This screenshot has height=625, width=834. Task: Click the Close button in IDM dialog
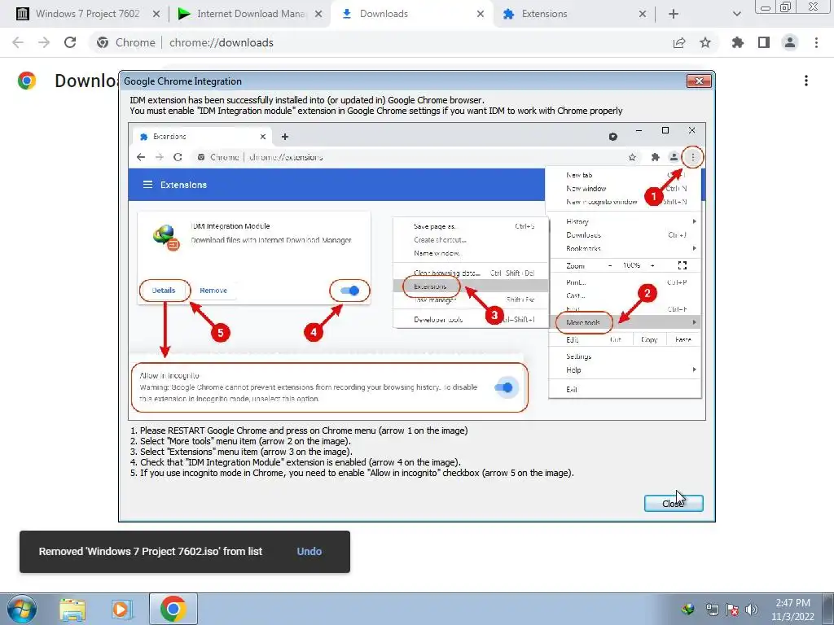pyautogui.click(x=674, y=503)
